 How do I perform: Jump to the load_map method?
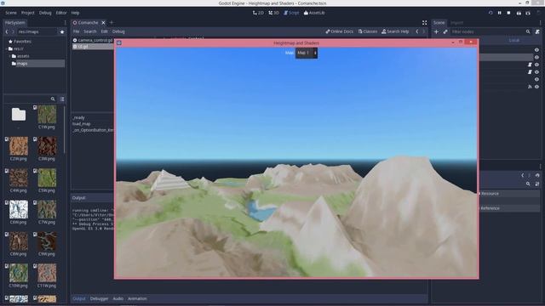[x=82, y=124]
